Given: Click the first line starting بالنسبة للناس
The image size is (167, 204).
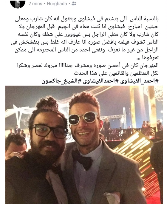Looking at the screenshot, I should 87,19.
